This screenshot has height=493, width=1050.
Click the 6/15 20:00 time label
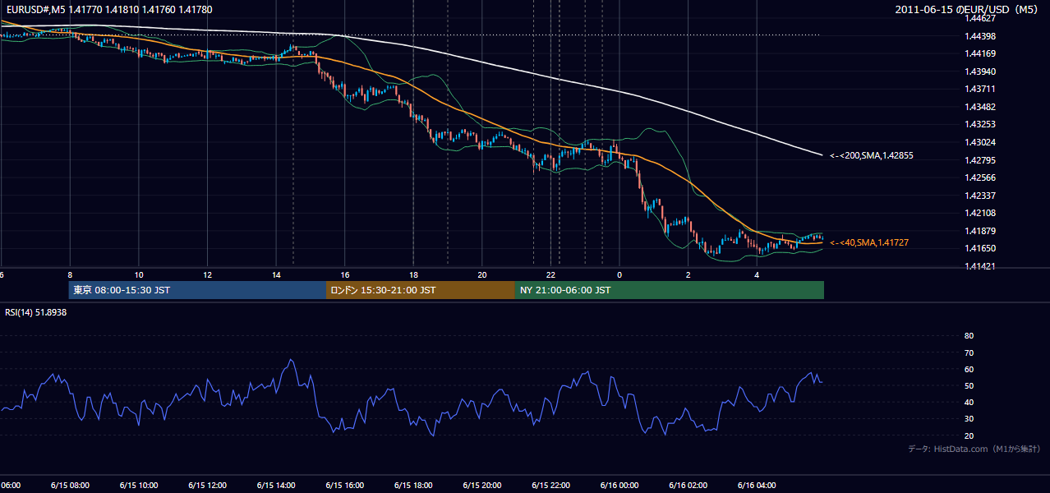(x=482, y=486)
